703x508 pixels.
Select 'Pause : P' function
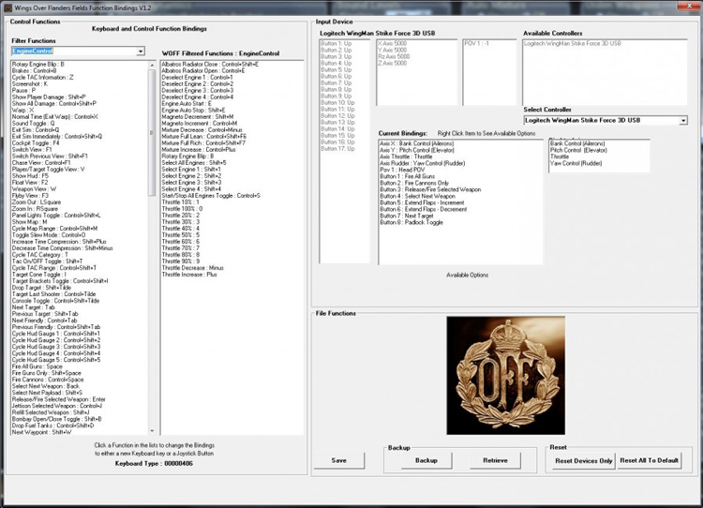click(23, 91)
